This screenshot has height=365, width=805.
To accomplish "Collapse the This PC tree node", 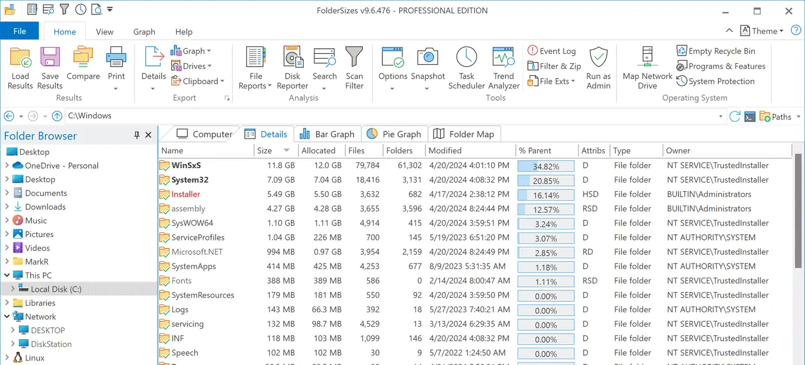I will point(6,275).
